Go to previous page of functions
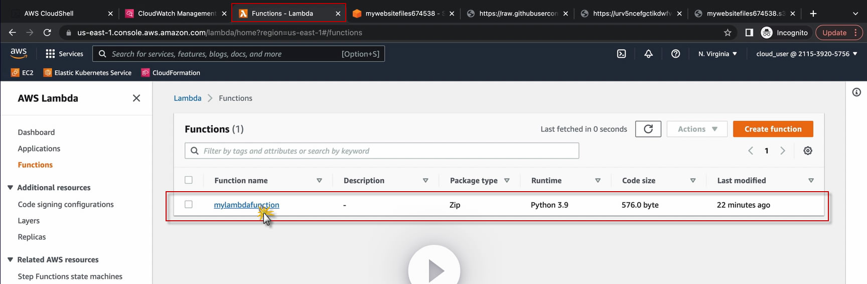Image resolution: width=867 pixels, height=284 pixels. [750, 151]
